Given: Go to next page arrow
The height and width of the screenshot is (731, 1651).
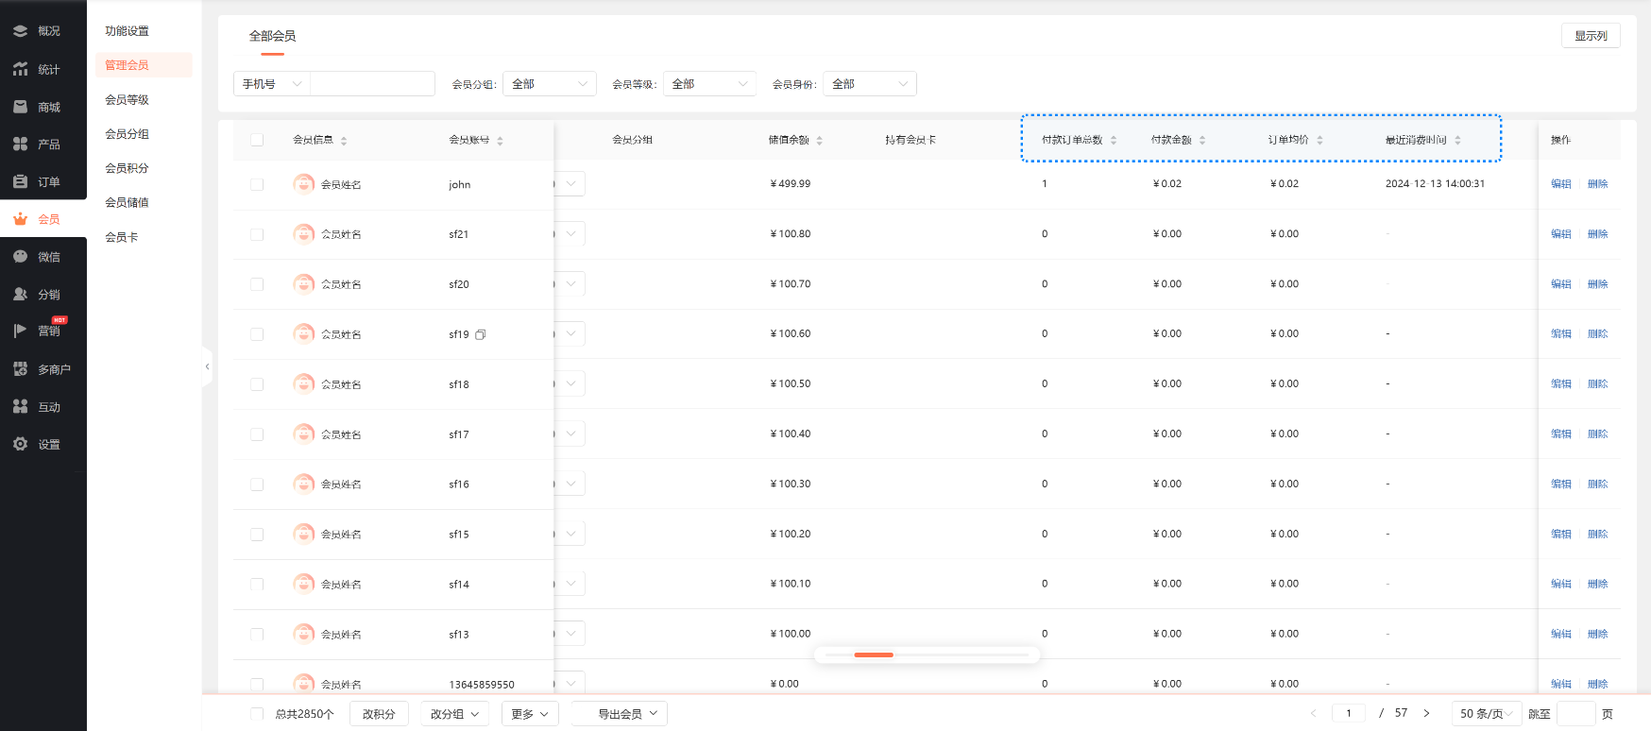Looking at the screenshot, I should tap(1426, 713).
